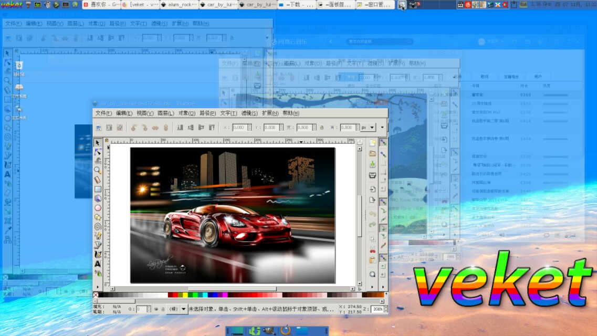
Task: Select the Pencil freehand tool
Action: [x=98, y=236]
